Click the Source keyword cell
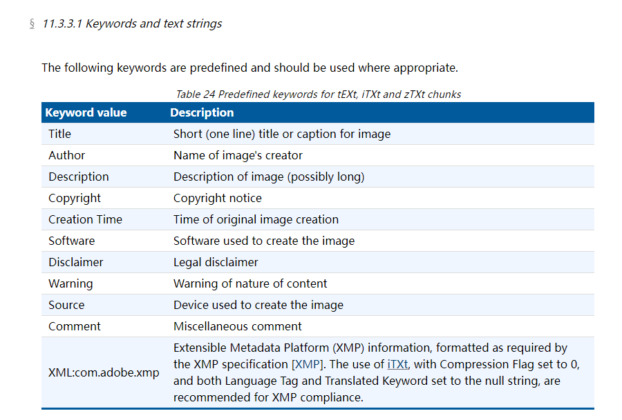 click(104, 305)
